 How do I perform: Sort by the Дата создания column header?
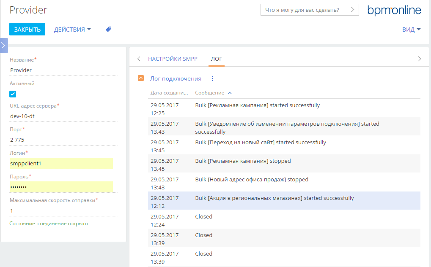coord(169,93)
